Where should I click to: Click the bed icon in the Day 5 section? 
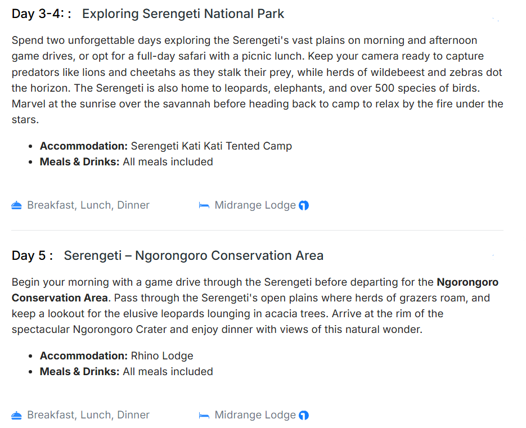click(x=204, y=415)
